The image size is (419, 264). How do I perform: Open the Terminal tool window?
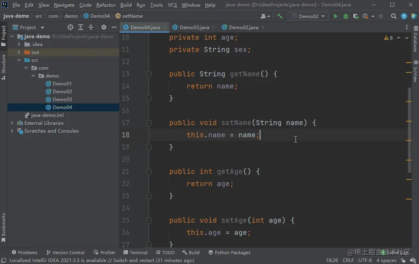pos(135,253)
